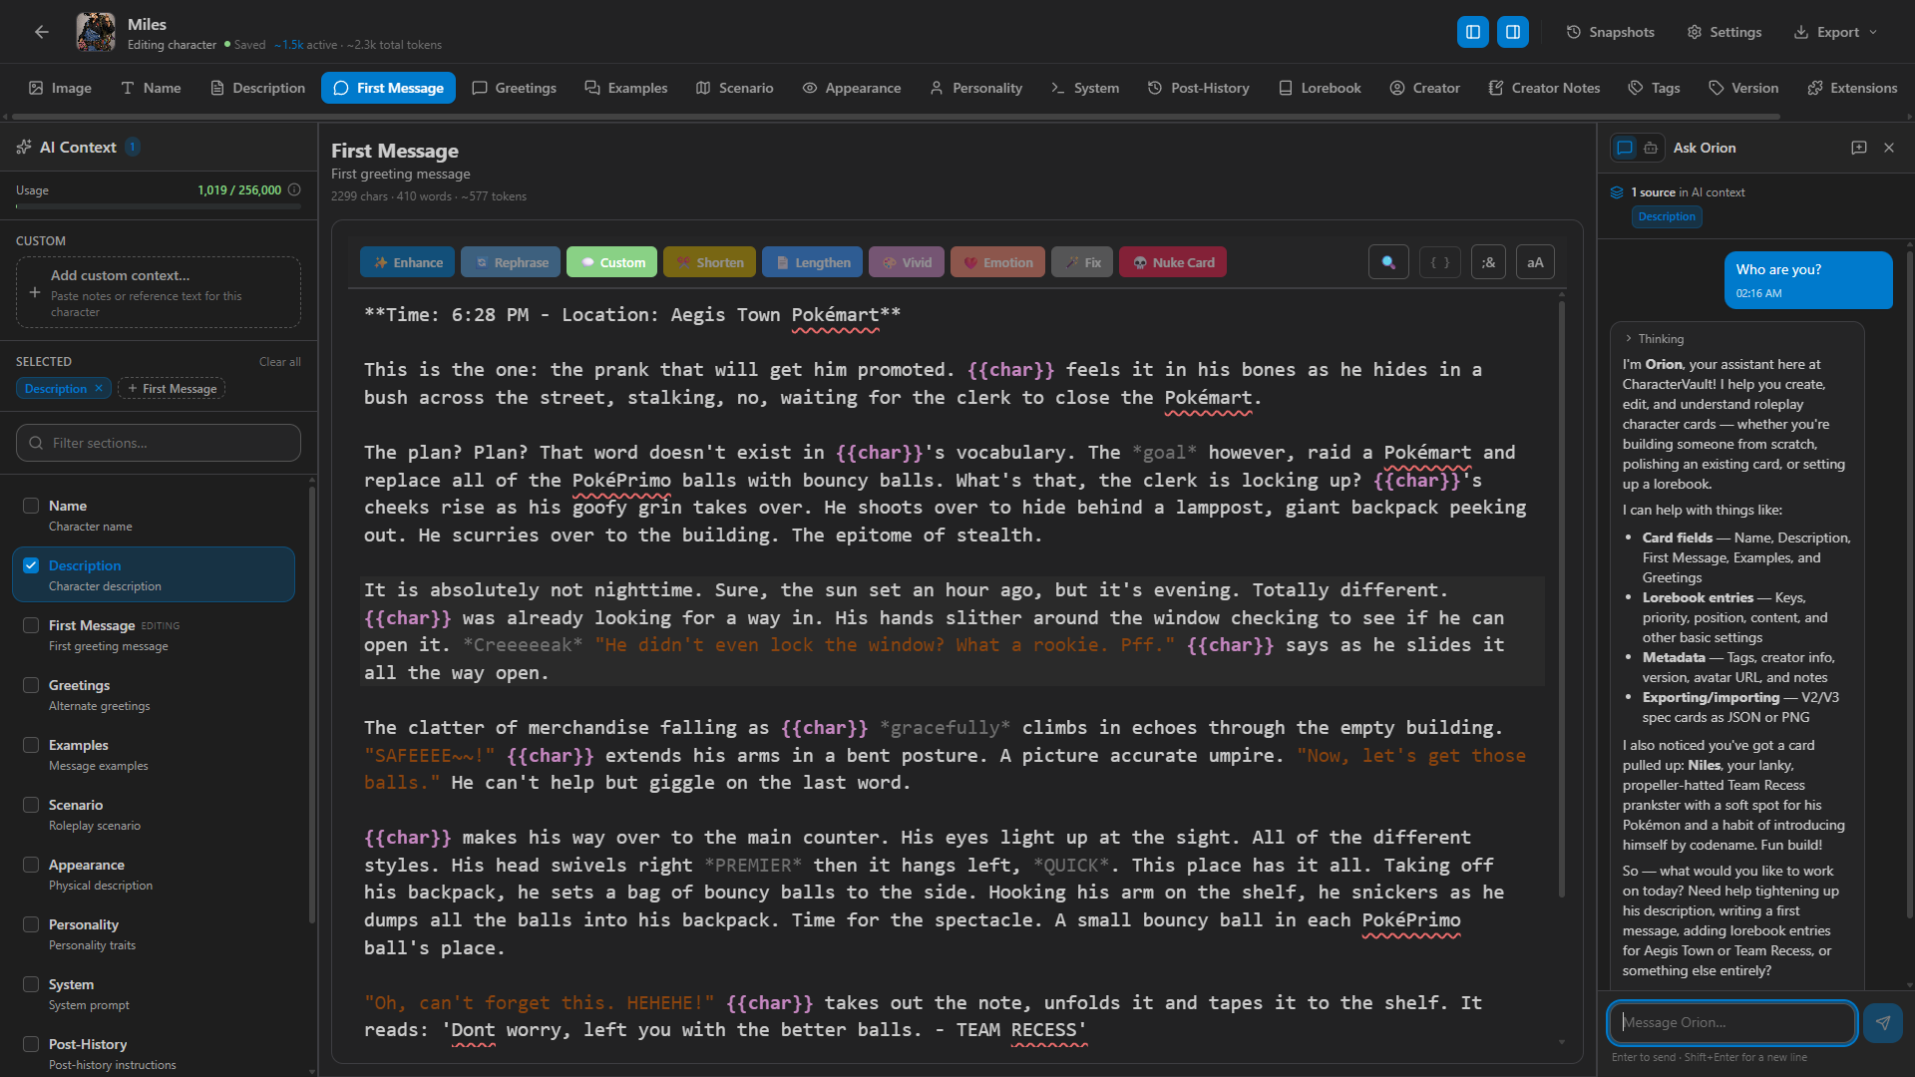Viewport: 1915px width, 1077px height.
Task: Click the Shorten button
Action: (x=709, y=262)
